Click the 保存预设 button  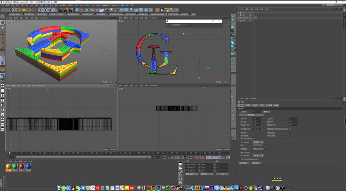[x=256, y=163]
